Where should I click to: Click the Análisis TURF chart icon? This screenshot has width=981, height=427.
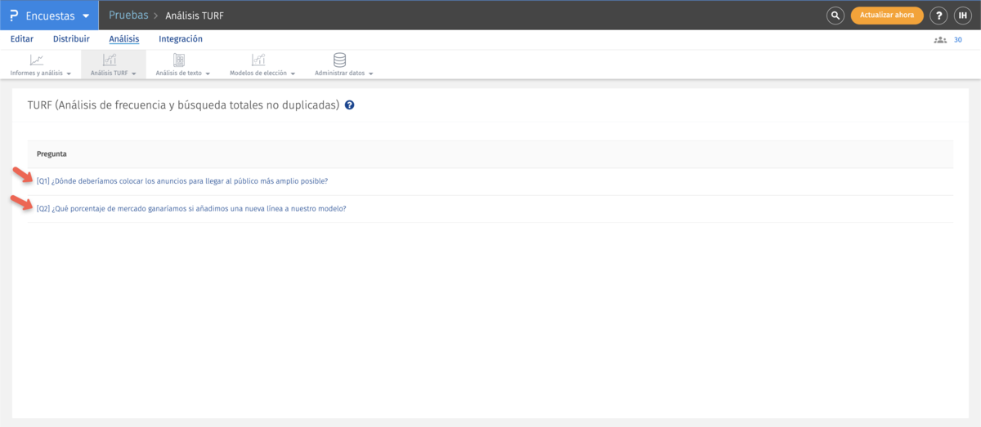tap(110, 60)
